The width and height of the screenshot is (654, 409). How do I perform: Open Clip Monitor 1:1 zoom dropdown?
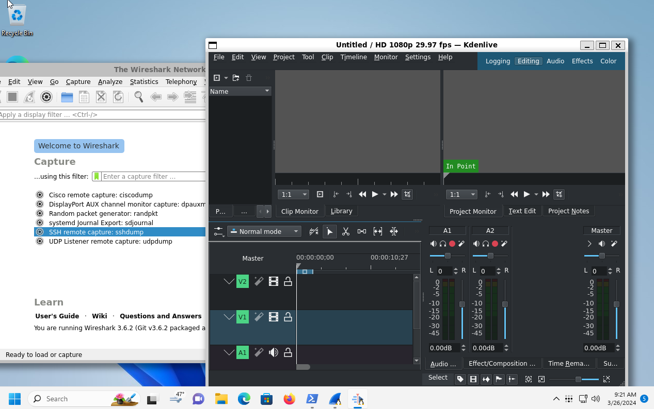pyautogui.click(x=293, y=194)
